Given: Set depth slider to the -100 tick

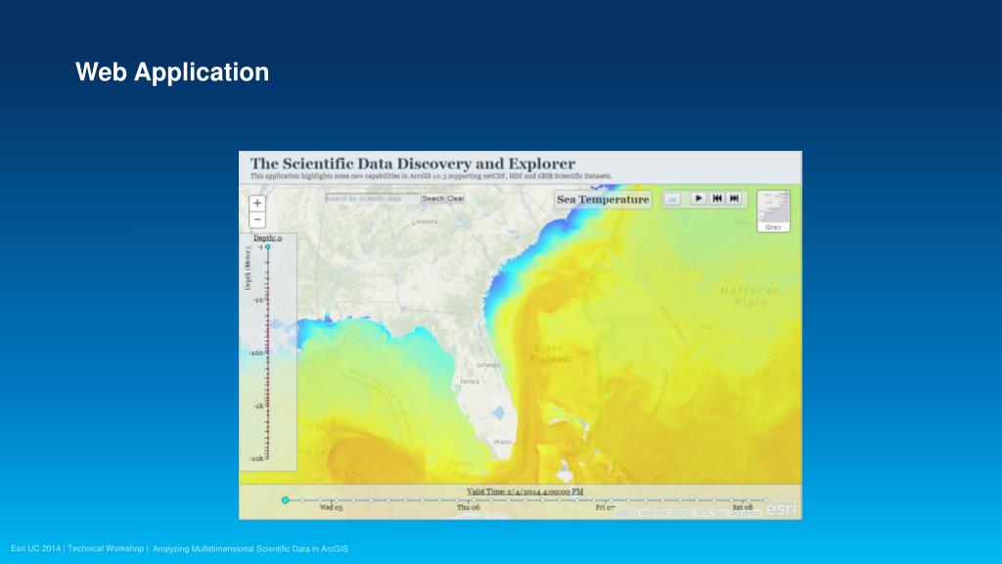Looking at the screenshot, I should pyautogui.click(x=267, y=352).
